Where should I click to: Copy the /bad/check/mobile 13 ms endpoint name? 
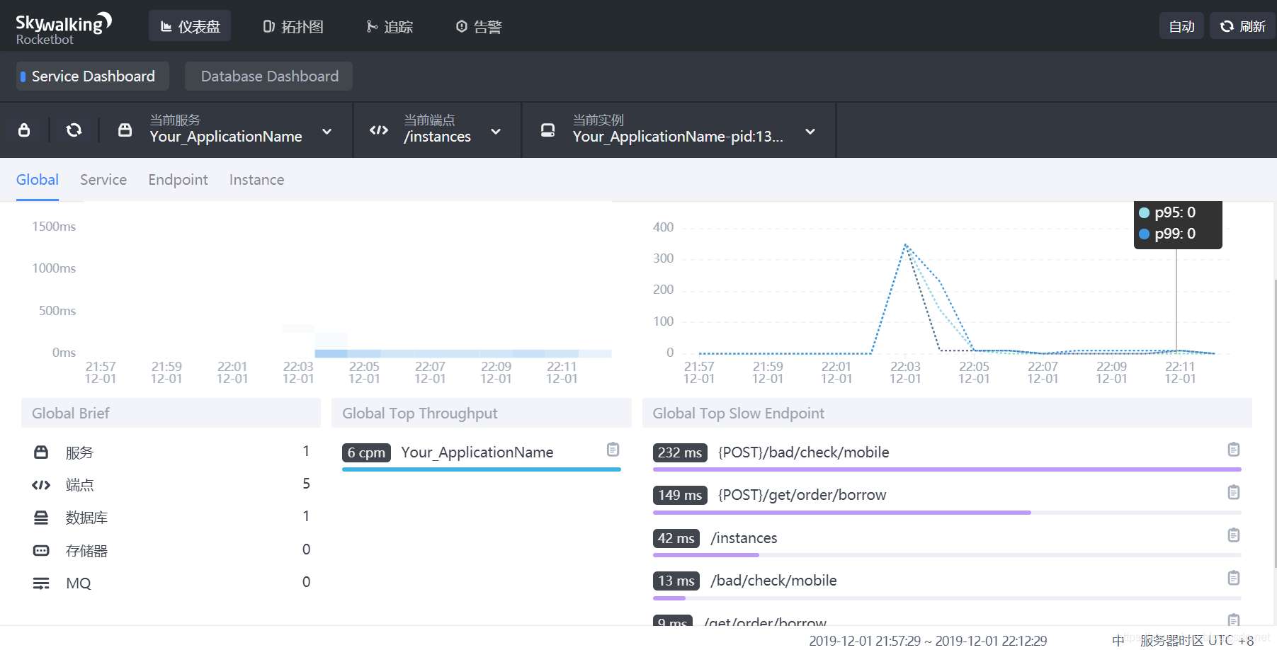click(x=1233, y=578)
